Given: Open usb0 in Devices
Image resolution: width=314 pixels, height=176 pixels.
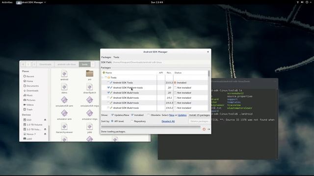Looking at the screenshot, I should click(27, 139).
